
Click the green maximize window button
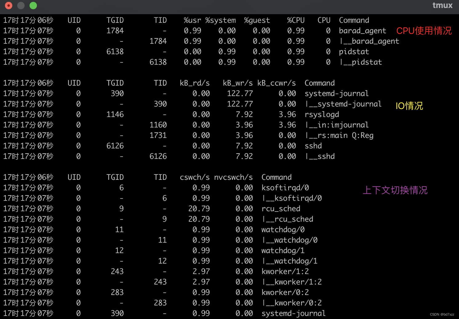pyautogui.click(x=33, y=6)
